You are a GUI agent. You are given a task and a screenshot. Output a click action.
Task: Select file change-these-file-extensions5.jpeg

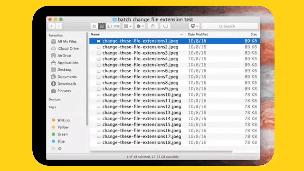tap(174, 65)
